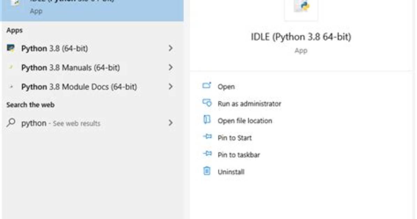Click the Open action icon
This screenshot has height=219, width=417.
(x=207, y=86)
